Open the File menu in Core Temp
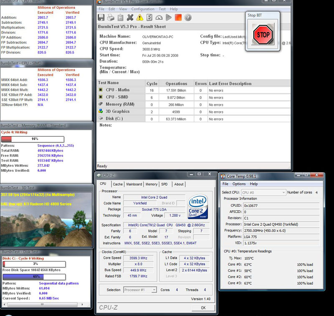Screen dimensions: 334x316 pyautogui.click(x=225, y=184)
